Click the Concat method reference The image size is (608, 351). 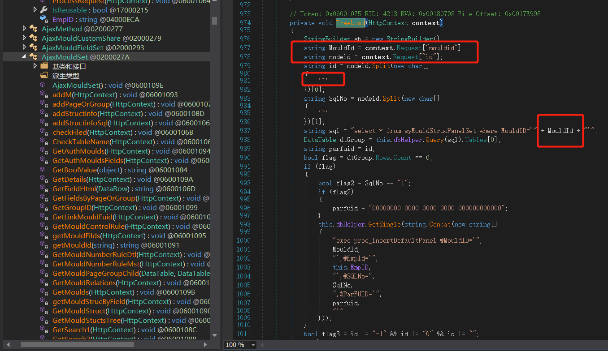click(439, 224)
